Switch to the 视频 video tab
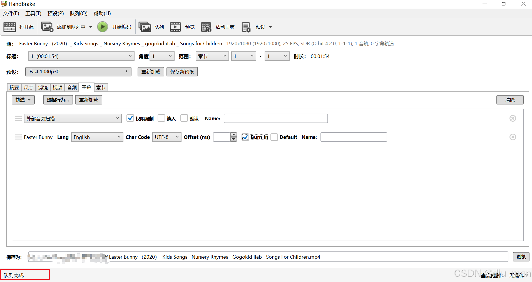This screenshot has height=282, width=532. point(58,88)
